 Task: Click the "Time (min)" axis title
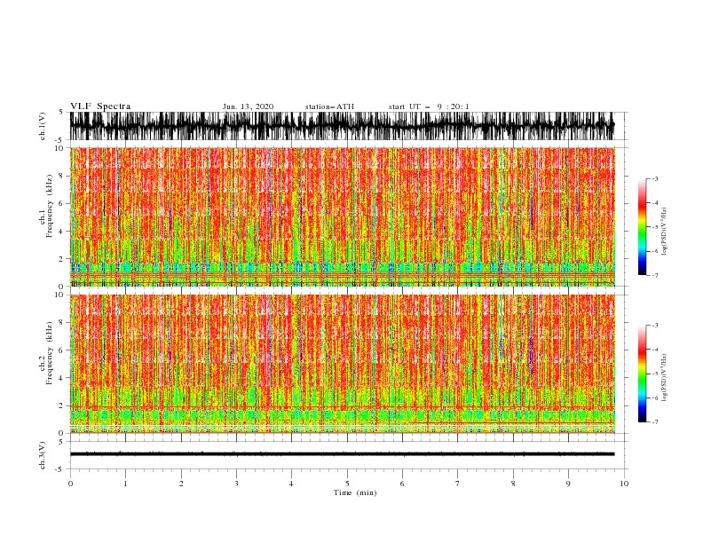tap(355, 492)
